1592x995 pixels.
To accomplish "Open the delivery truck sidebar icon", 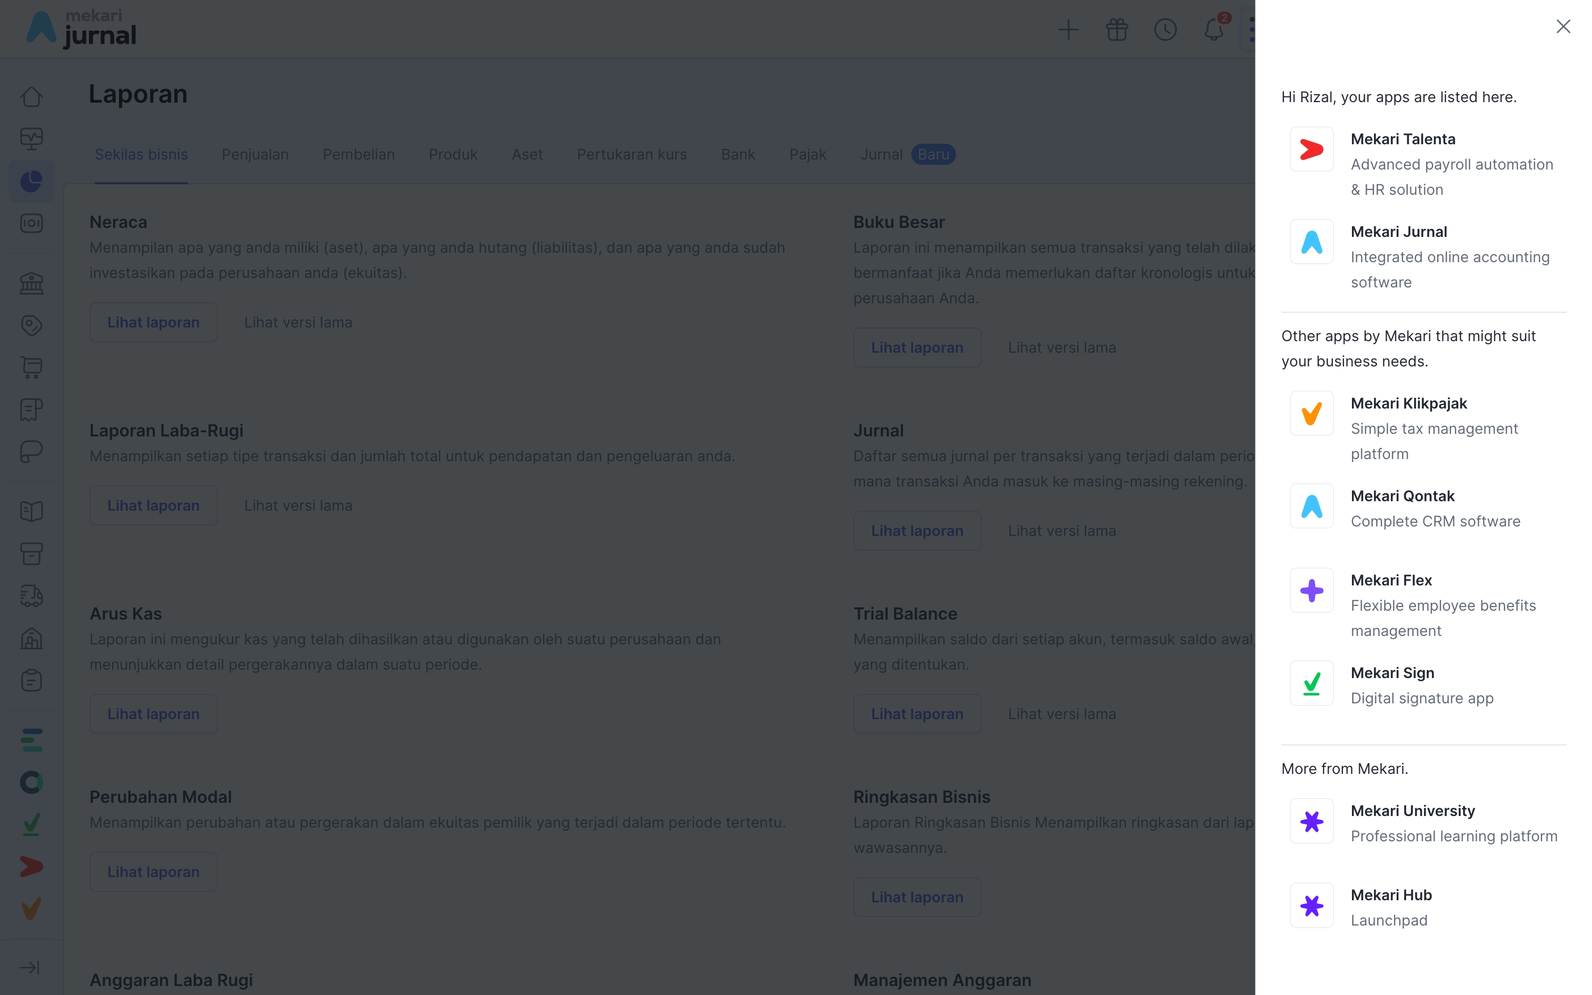I will coord(32,596).
